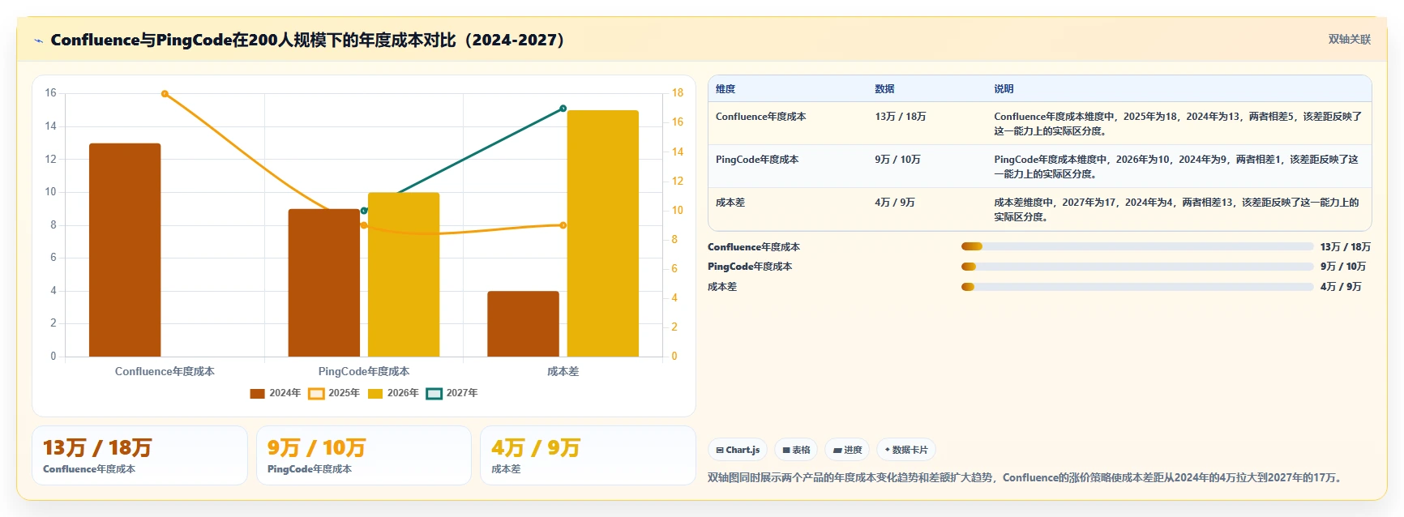Viewport: 1404px width, 517px height.
Task: Click the teal 2027年 line point above 成本差
Action: tap(563, 109)
